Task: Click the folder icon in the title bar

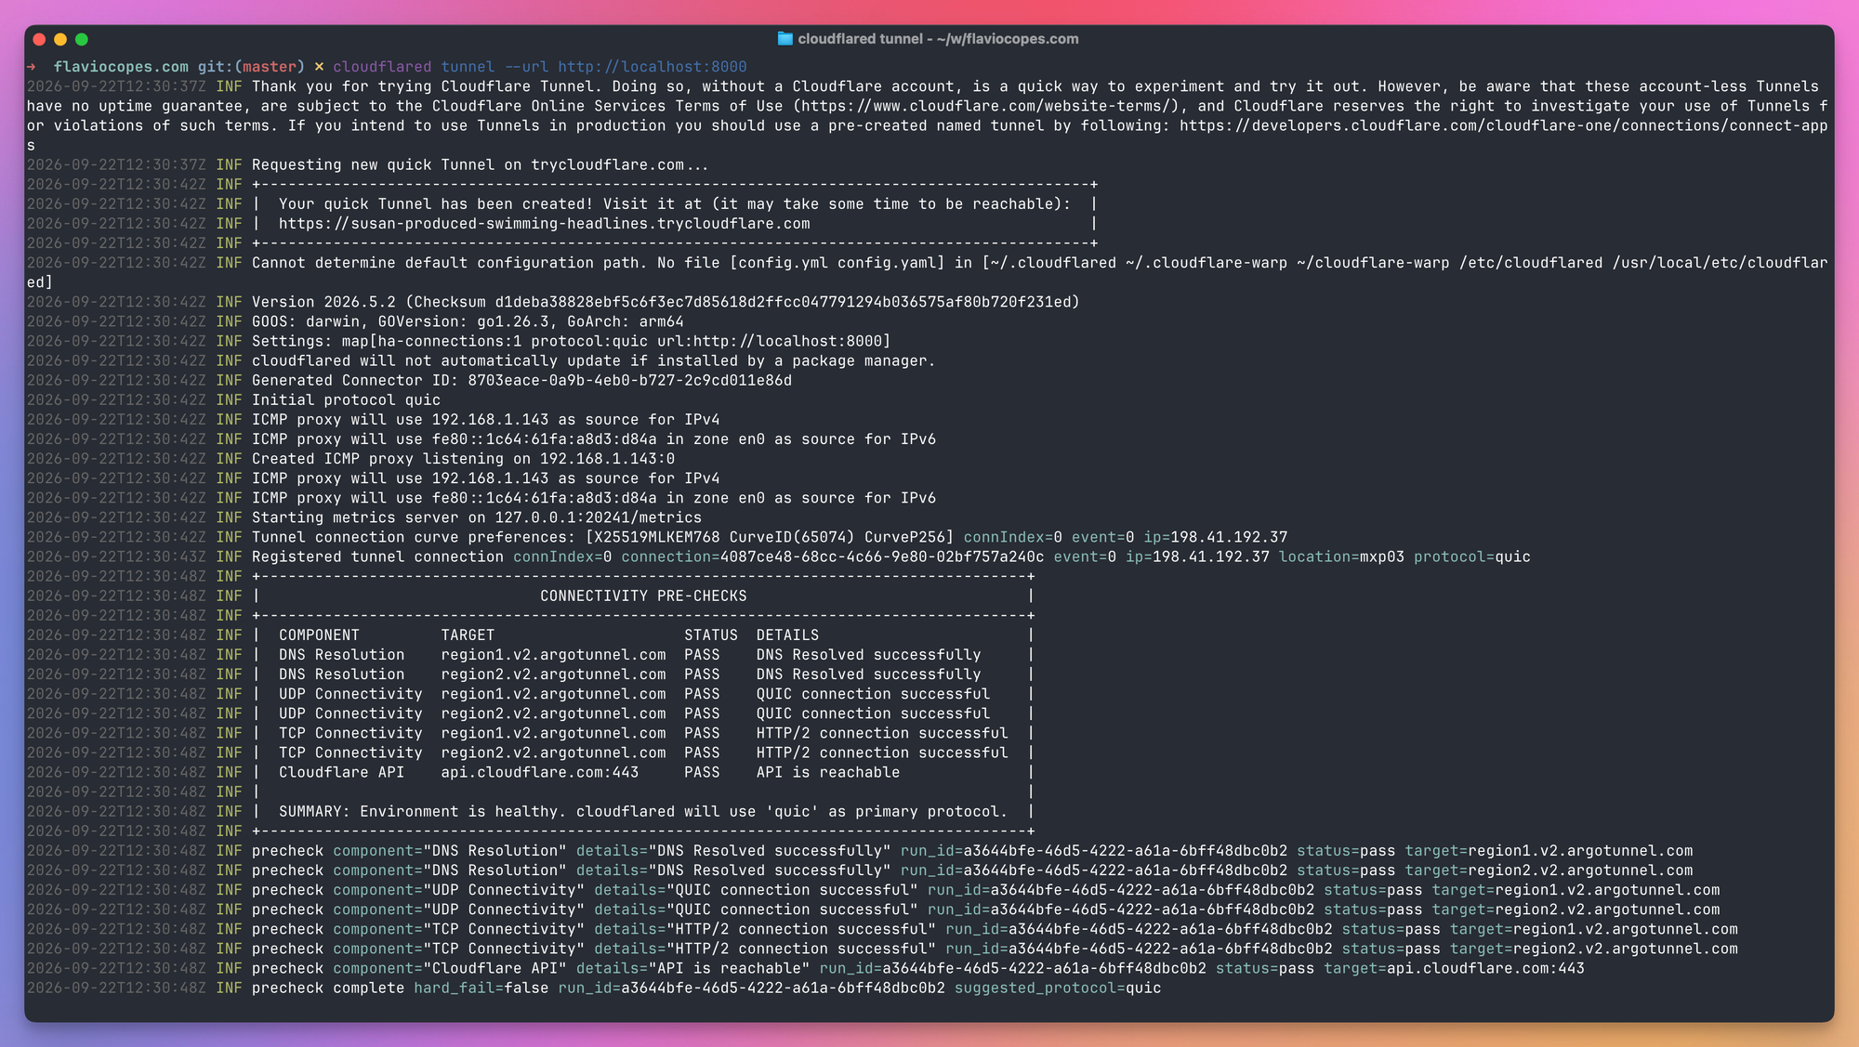Action: (x=785, y=38)
